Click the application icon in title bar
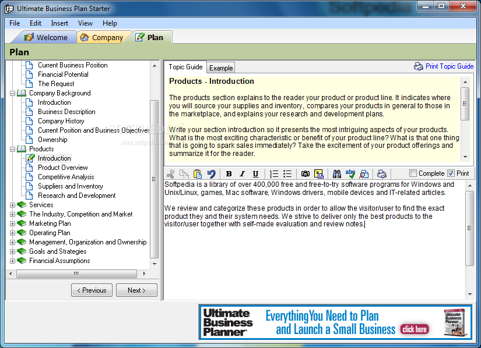The height and width of the screenshot is (348, 481). [x=9, y=9]
